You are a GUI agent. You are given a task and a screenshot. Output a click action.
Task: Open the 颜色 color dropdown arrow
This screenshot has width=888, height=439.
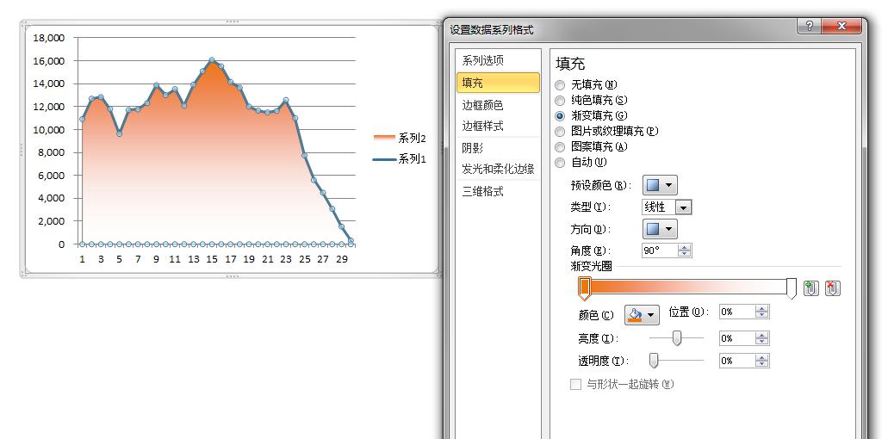(650, 314)
